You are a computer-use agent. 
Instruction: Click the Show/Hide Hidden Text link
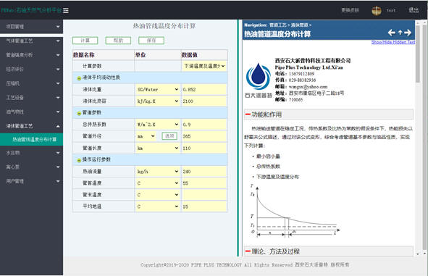(x=393, y=42)
